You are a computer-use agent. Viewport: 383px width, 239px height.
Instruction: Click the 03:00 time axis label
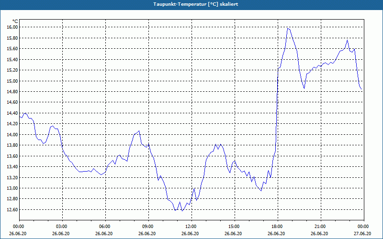pos(61,227)
